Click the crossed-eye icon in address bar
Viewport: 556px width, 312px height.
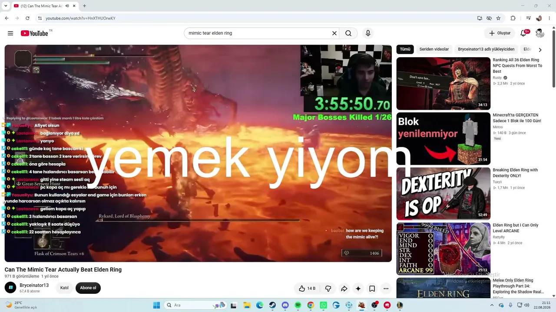click(x=489, y=18)
